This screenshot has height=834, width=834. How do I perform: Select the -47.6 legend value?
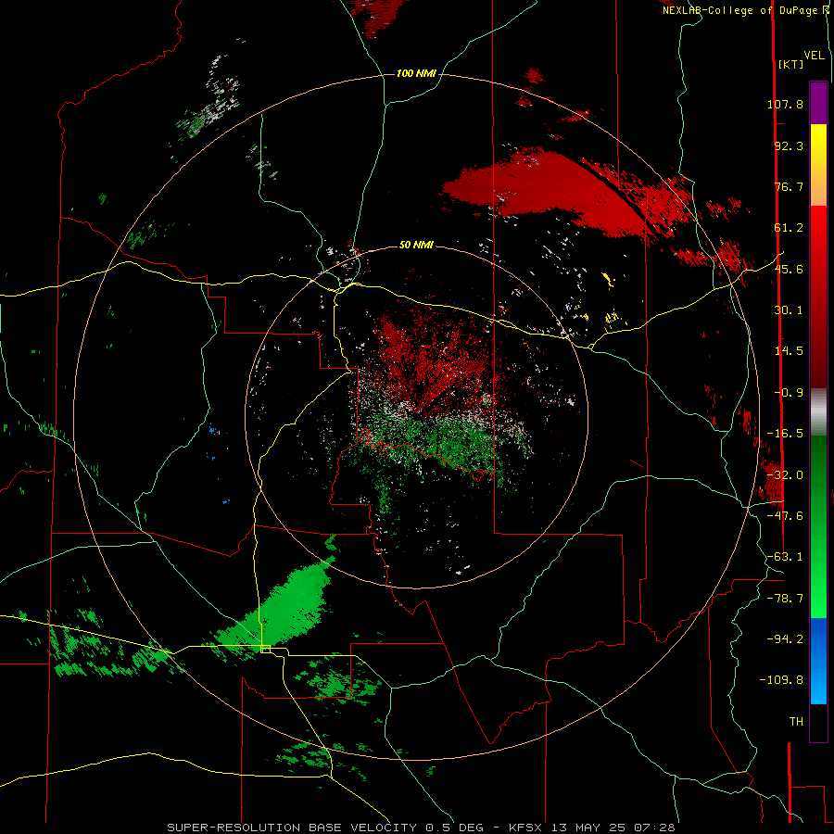(785, 516)
